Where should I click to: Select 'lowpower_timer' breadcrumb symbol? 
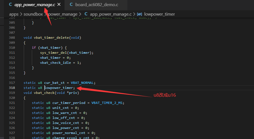[159, 14]
